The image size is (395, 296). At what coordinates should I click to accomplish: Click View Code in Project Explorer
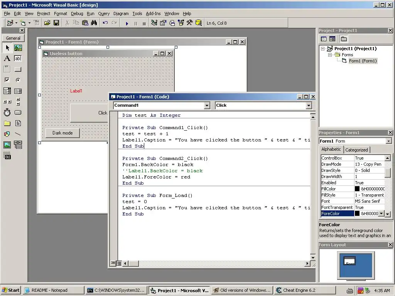(x=324, y=39)
